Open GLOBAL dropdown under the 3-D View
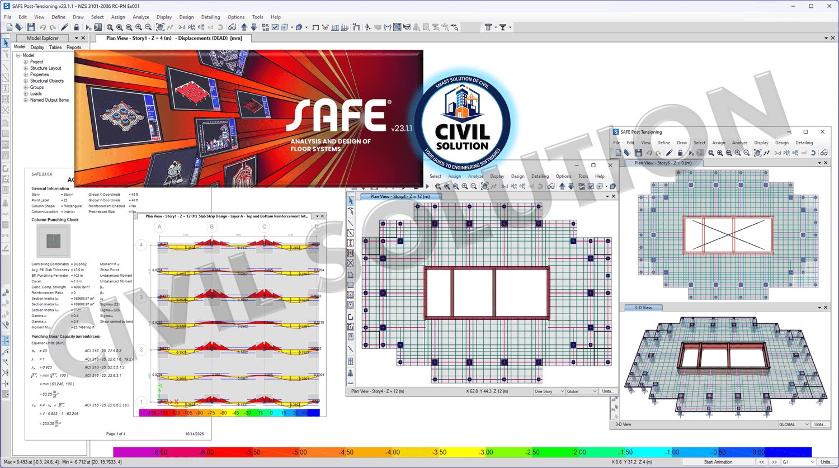This screenshot has height=468, width=839. click(x=794, y=424)
